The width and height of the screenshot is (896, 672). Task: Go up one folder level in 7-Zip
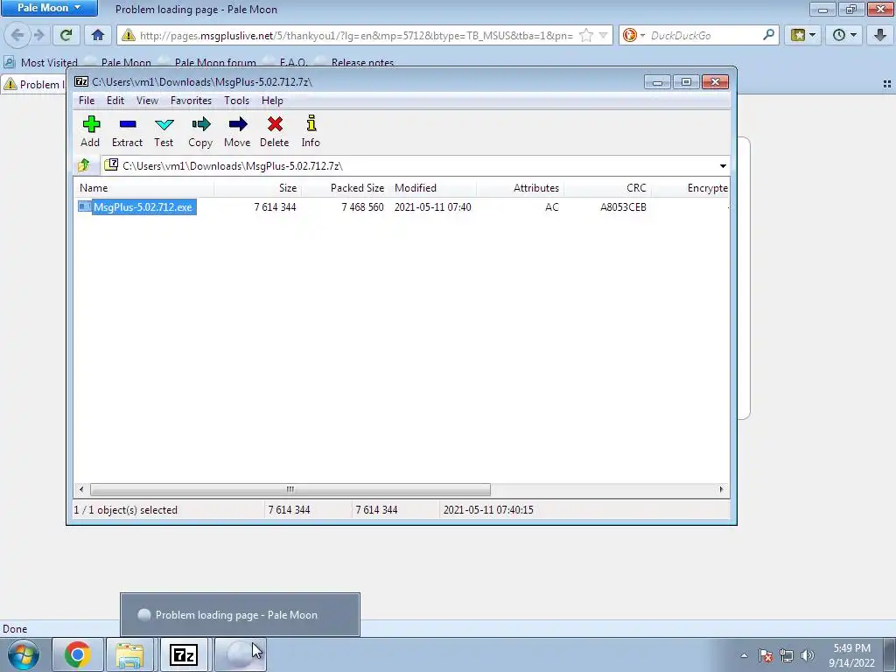pos(84,165)
